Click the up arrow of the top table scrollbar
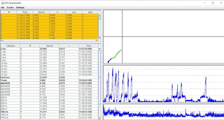 (100, 15)
